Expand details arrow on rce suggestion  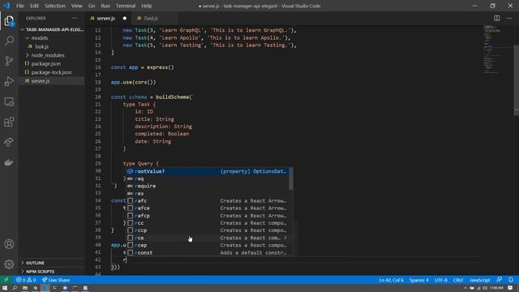tap(285, 238)
